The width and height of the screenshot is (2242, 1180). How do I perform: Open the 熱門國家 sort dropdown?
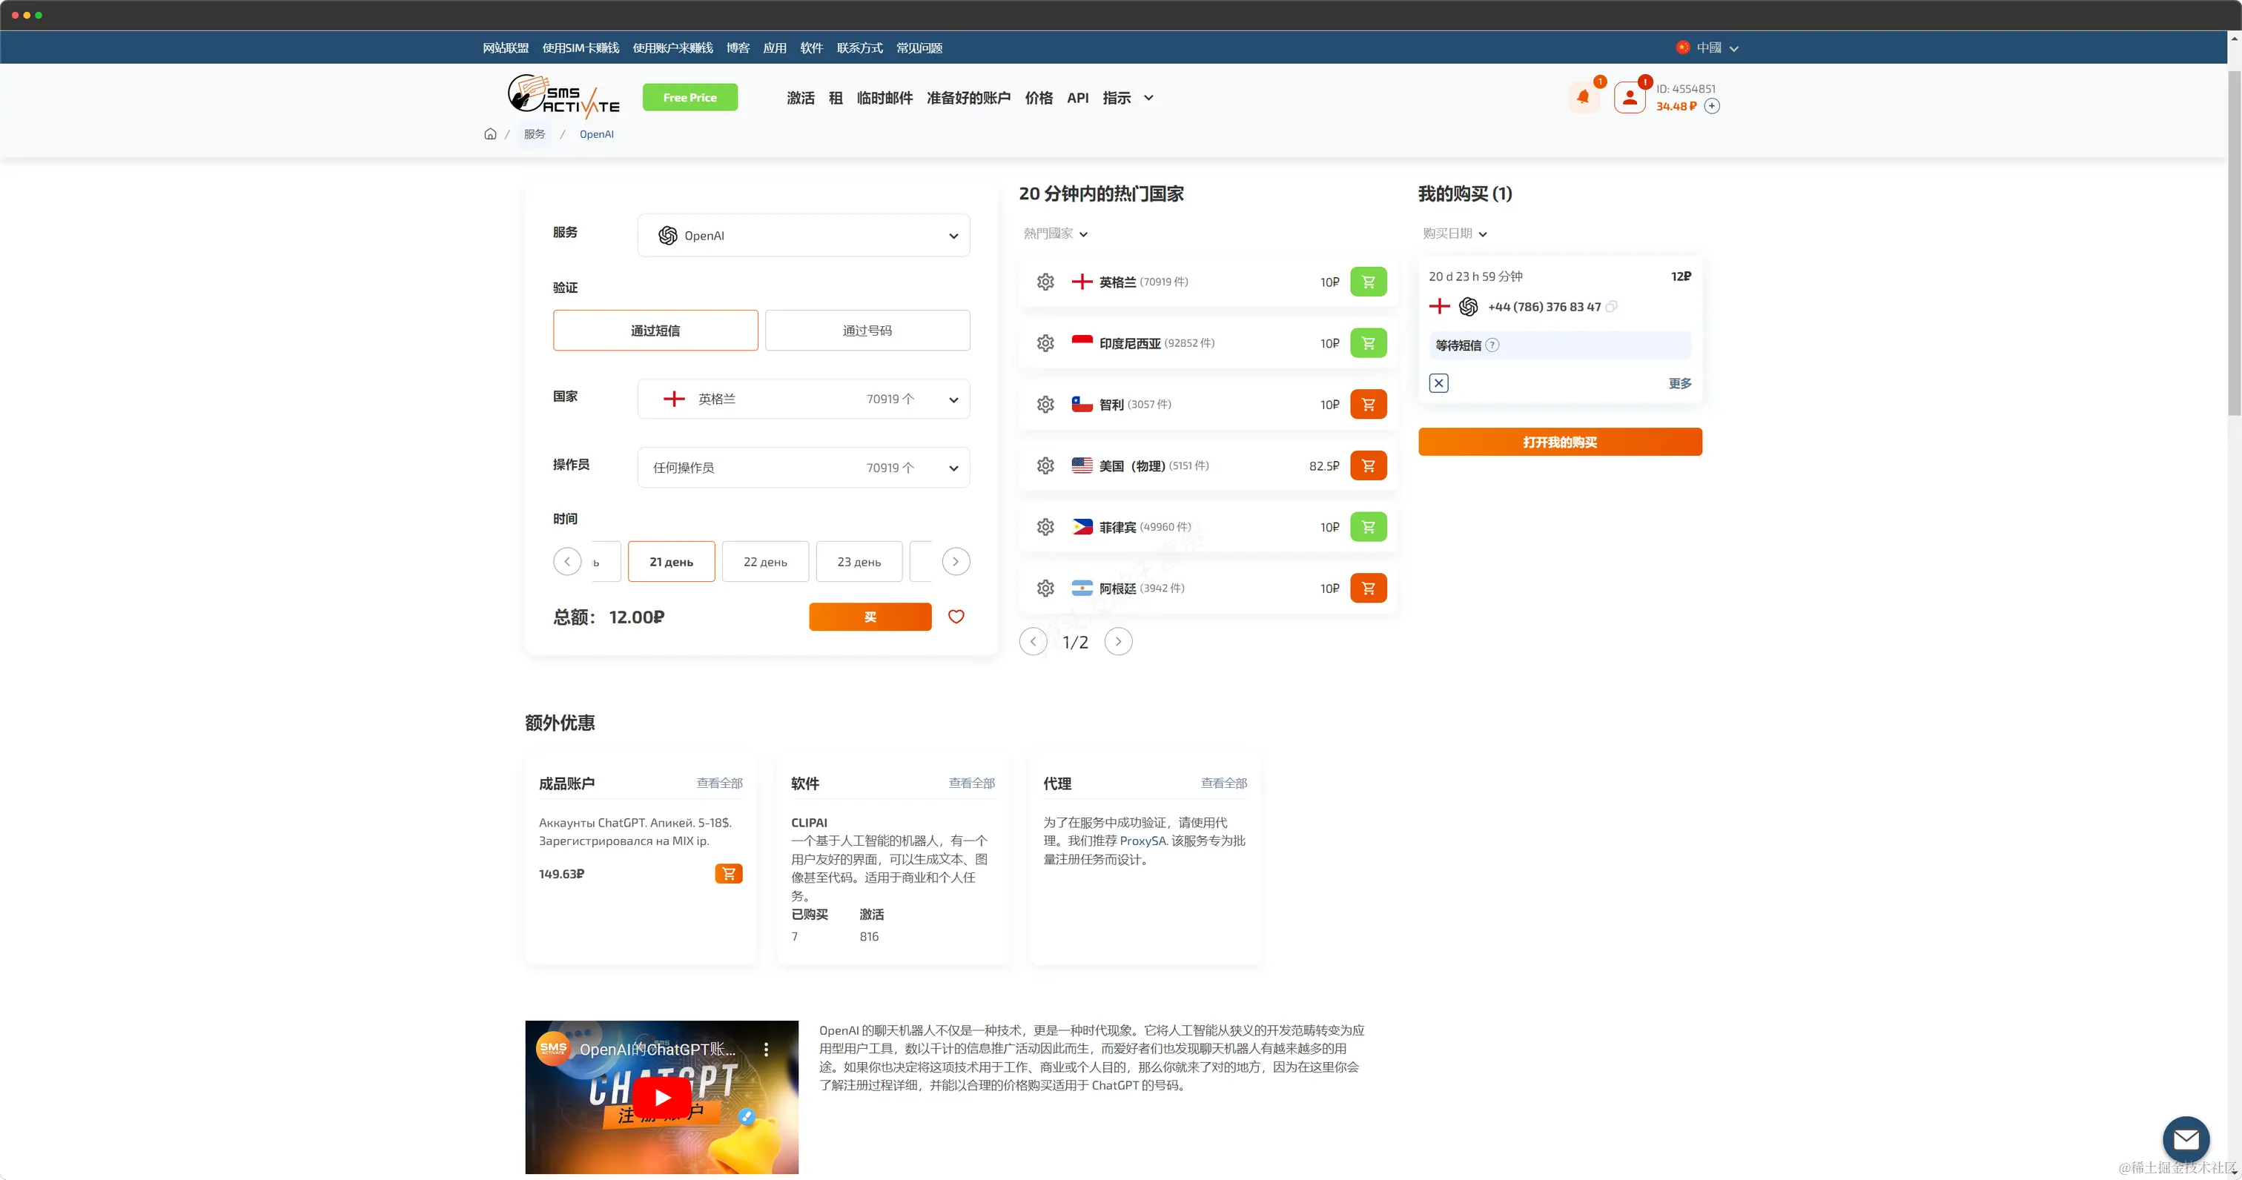[x=1056, y=234]
